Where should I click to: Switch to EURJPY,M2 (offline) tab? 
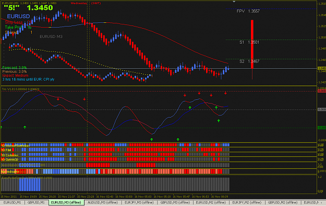[247, 202]
